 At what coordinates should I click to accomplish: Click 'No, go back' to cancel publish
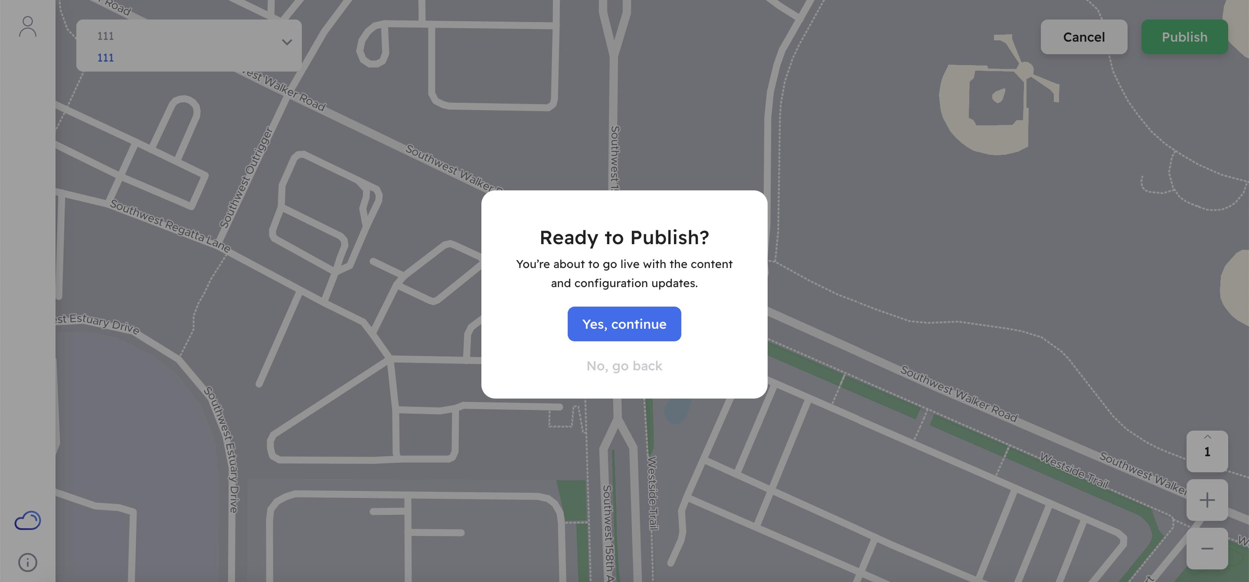(624, 366)
